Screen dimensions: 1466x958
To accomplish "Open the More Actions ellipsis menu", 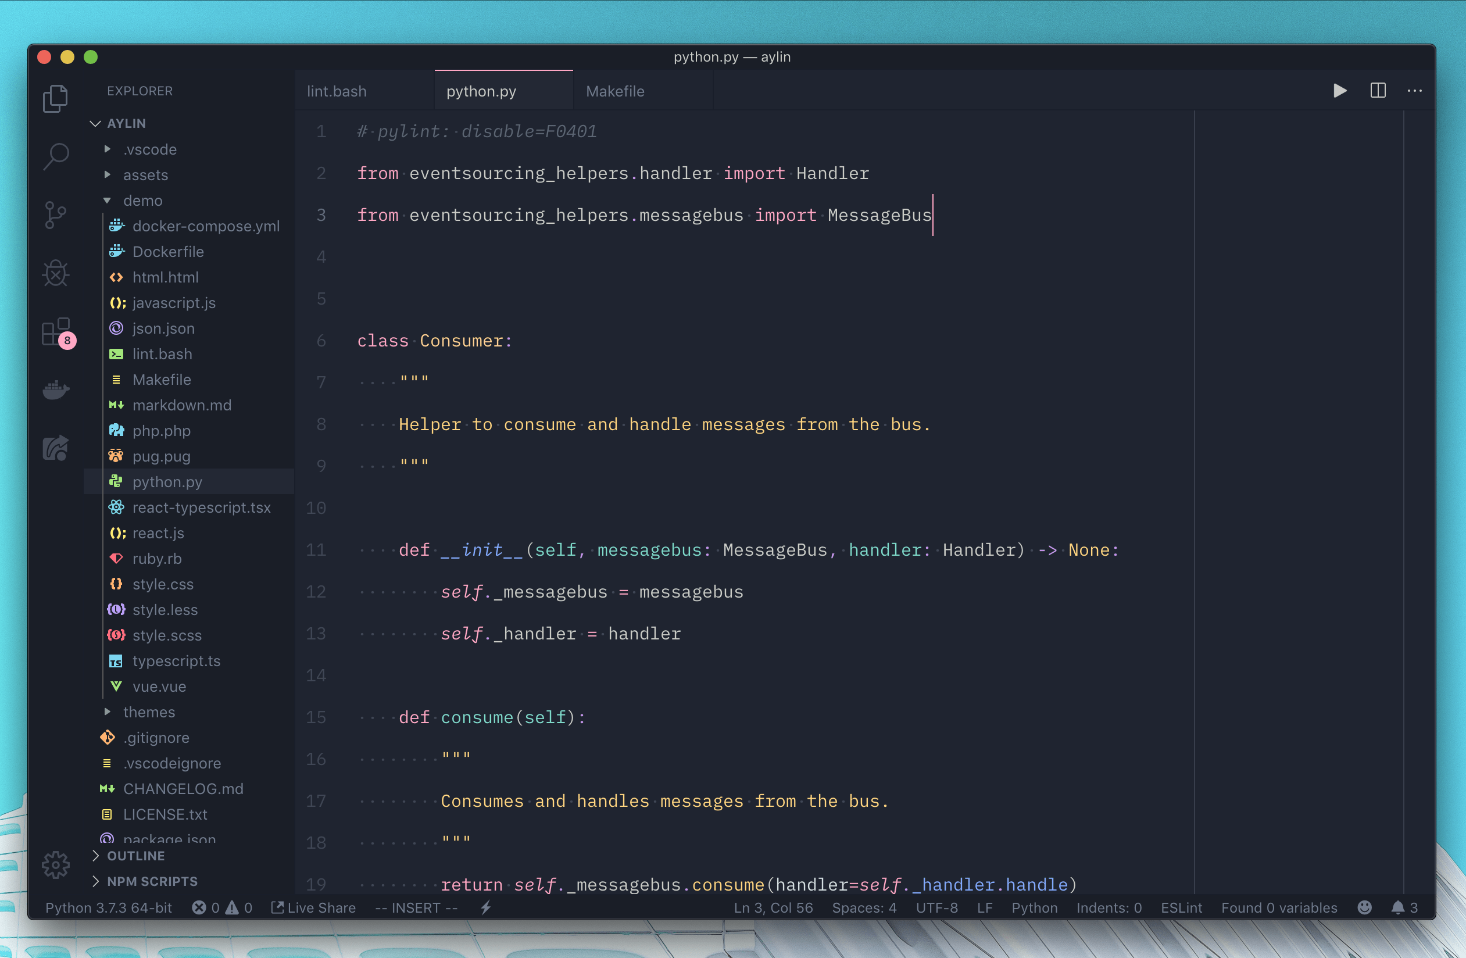I will [1414, 91].
